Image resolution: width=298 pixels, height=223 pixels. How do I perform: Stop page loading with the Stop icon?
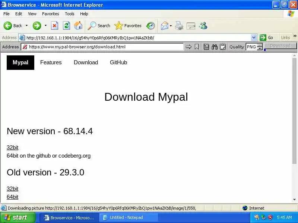(x=54, y=26)
